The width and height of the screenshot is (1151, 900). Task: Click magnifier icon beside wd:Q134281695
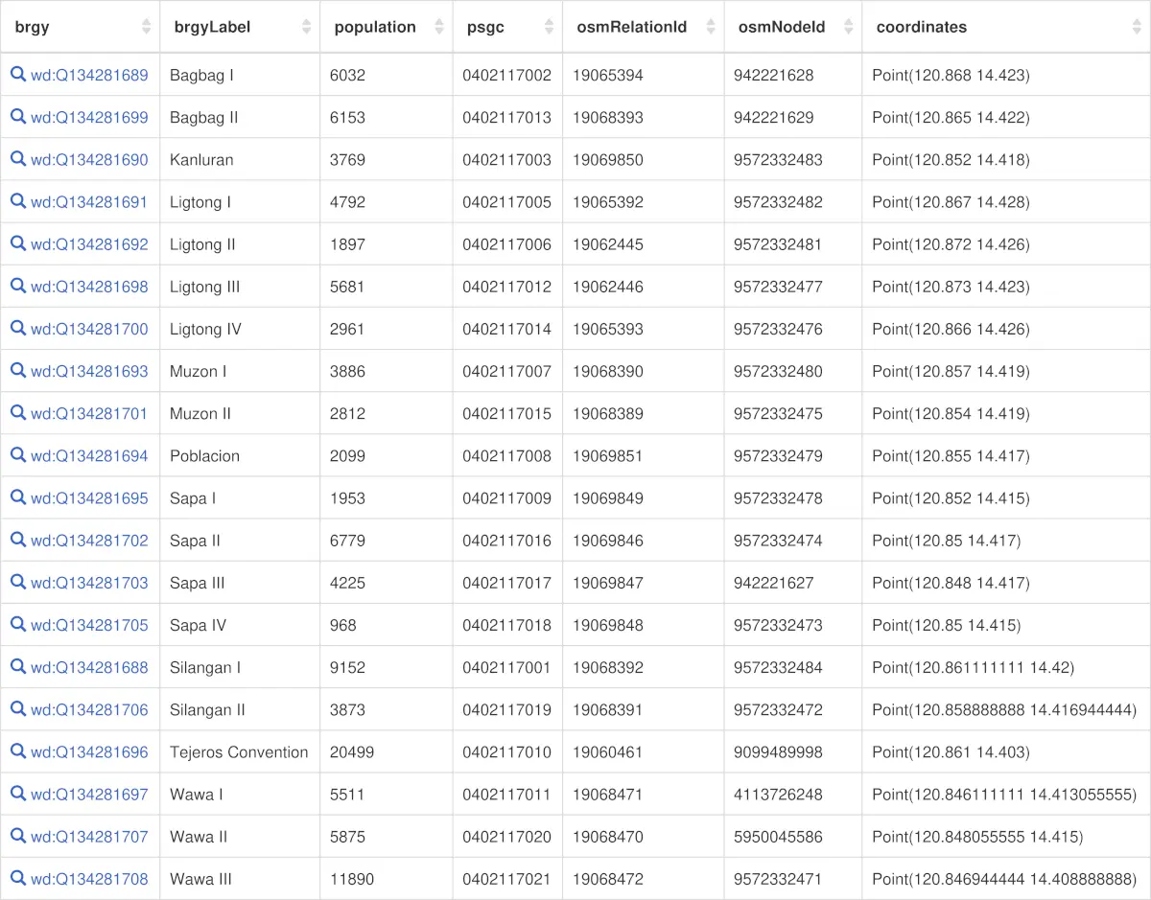[x=18, y=496]
